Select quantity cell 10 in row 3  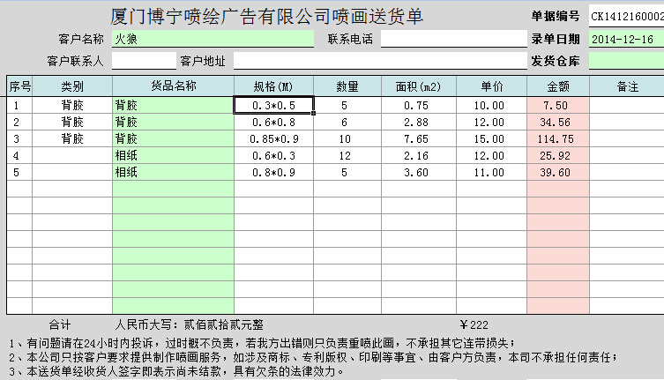click(x=347, y=139)
